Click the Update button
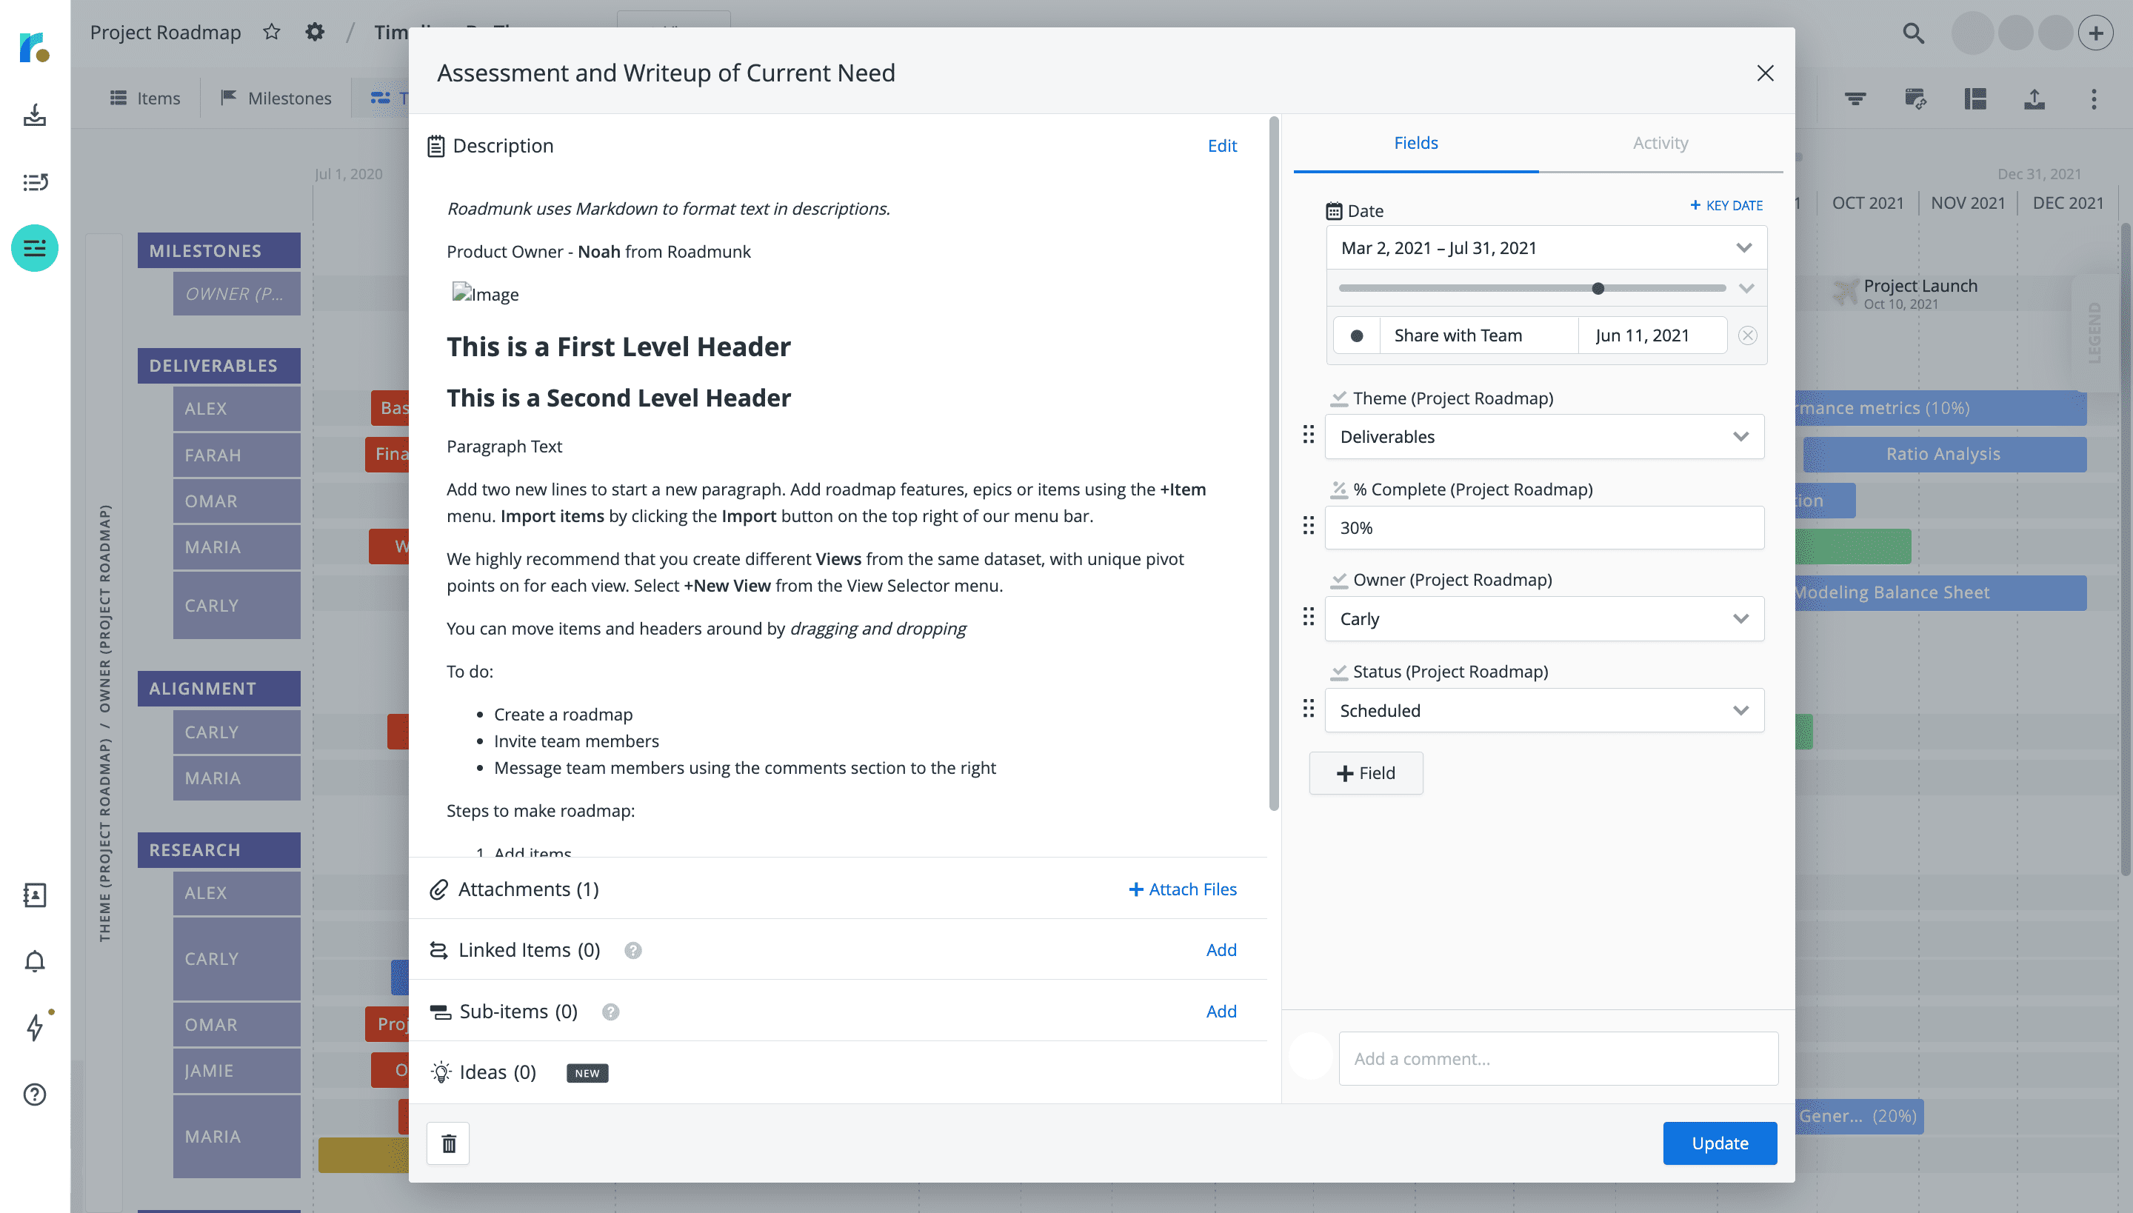2133x1213 pixels. (1719, 1143)
